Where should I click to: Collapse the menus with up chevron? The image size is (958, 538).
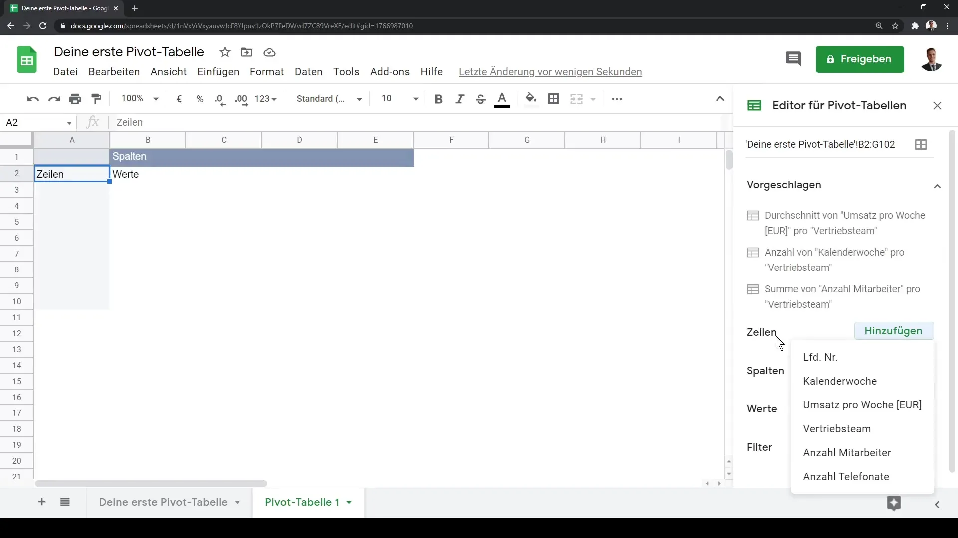coord(720,99)
